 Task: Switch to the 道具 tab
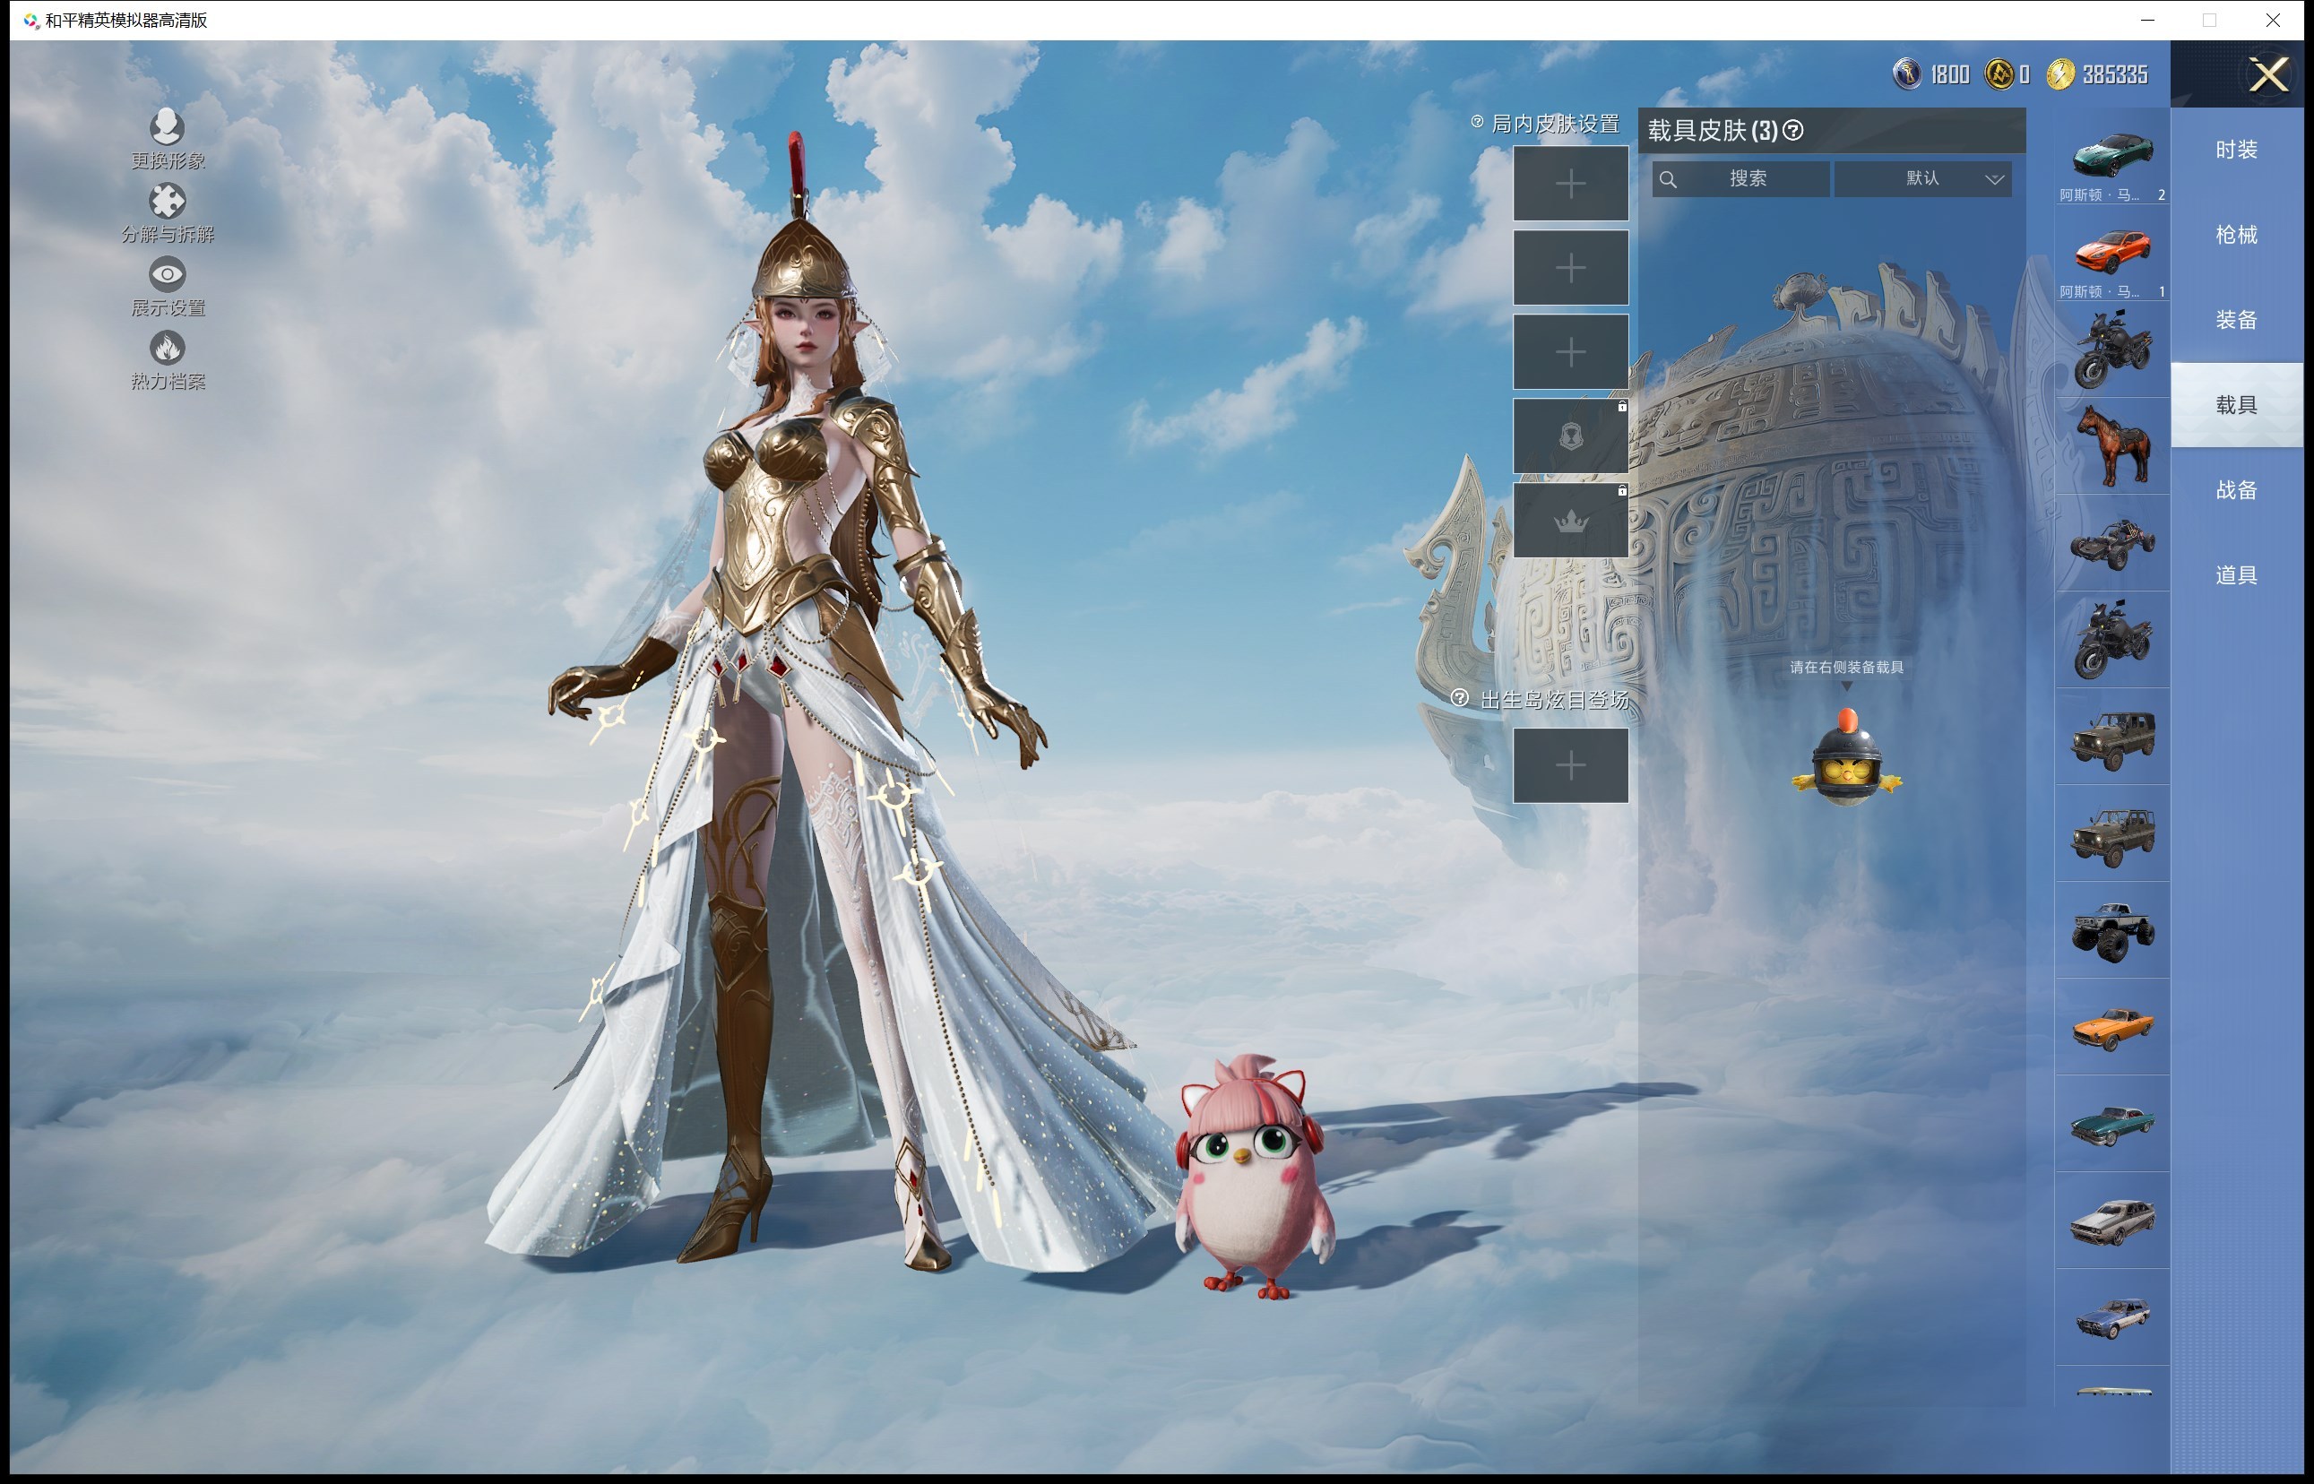click(2236, 575)
